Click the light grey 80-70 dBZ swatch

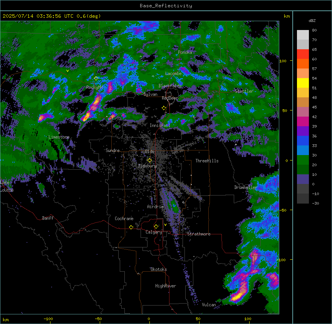(x=303, y=35)
